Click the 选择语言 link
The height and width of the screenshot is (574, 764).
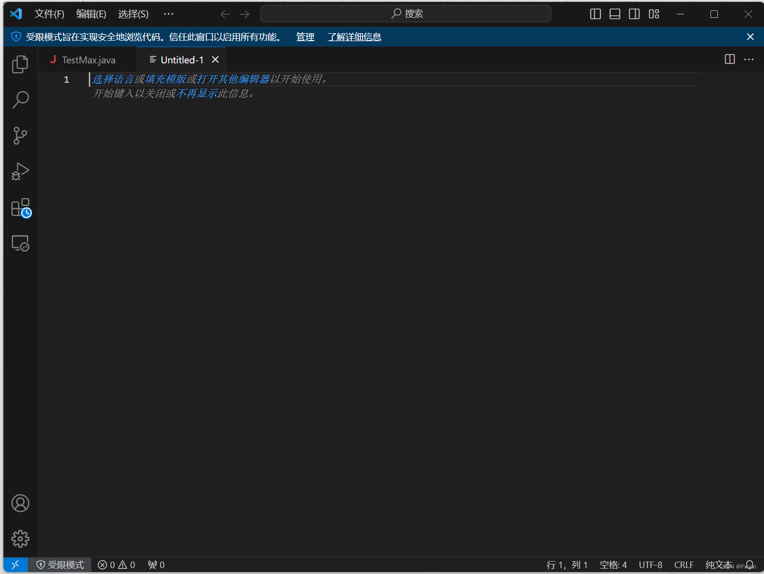(x=113, y=79)
